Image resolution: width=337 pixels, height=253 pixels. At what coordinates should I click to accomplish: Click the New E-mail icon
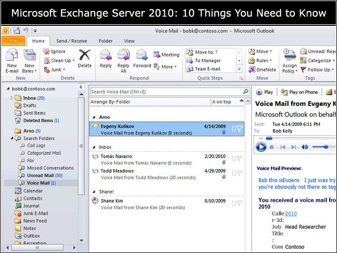pyautogui.click(x=12, y=55)
